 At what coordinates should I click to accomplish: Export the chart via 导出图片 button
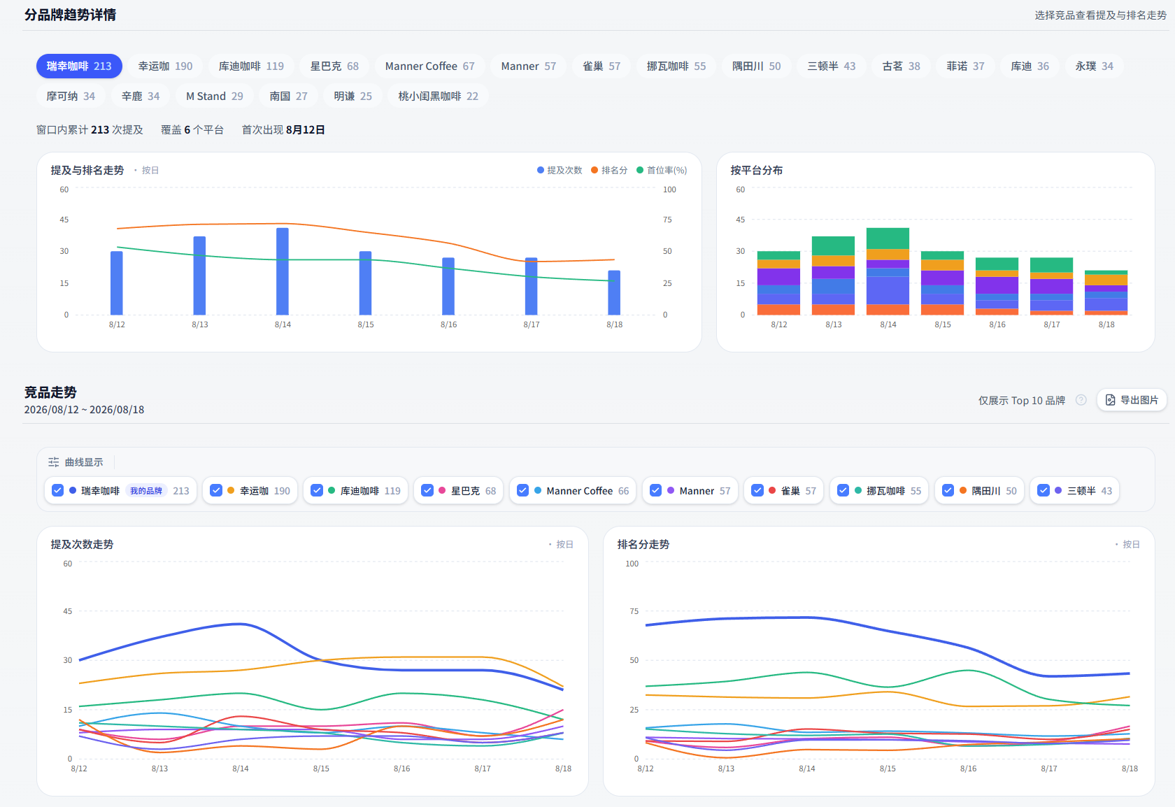coord(1132,400)
